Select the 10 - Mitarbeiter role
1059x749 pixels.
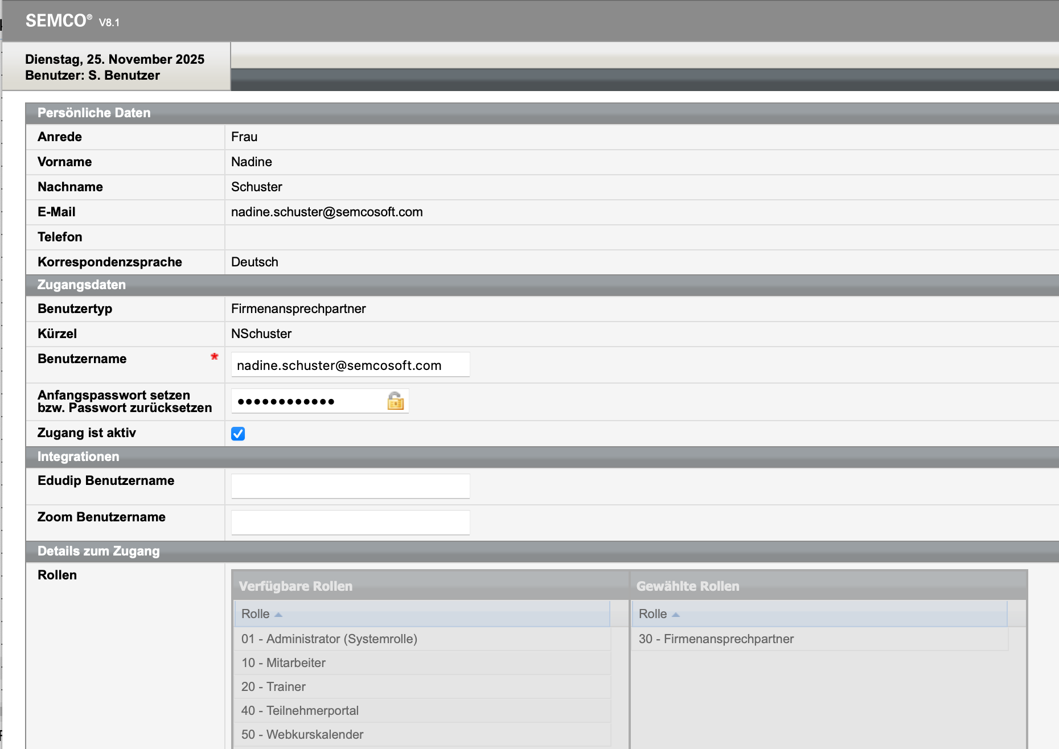click(284, 662)
